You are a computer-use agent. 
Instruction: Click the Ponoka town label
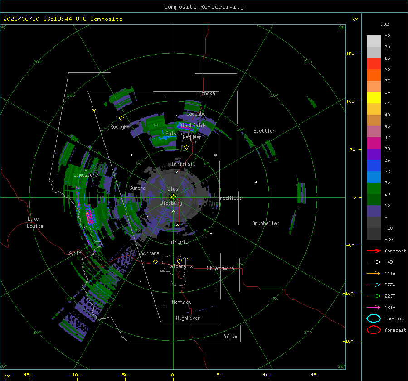(207, 93)
